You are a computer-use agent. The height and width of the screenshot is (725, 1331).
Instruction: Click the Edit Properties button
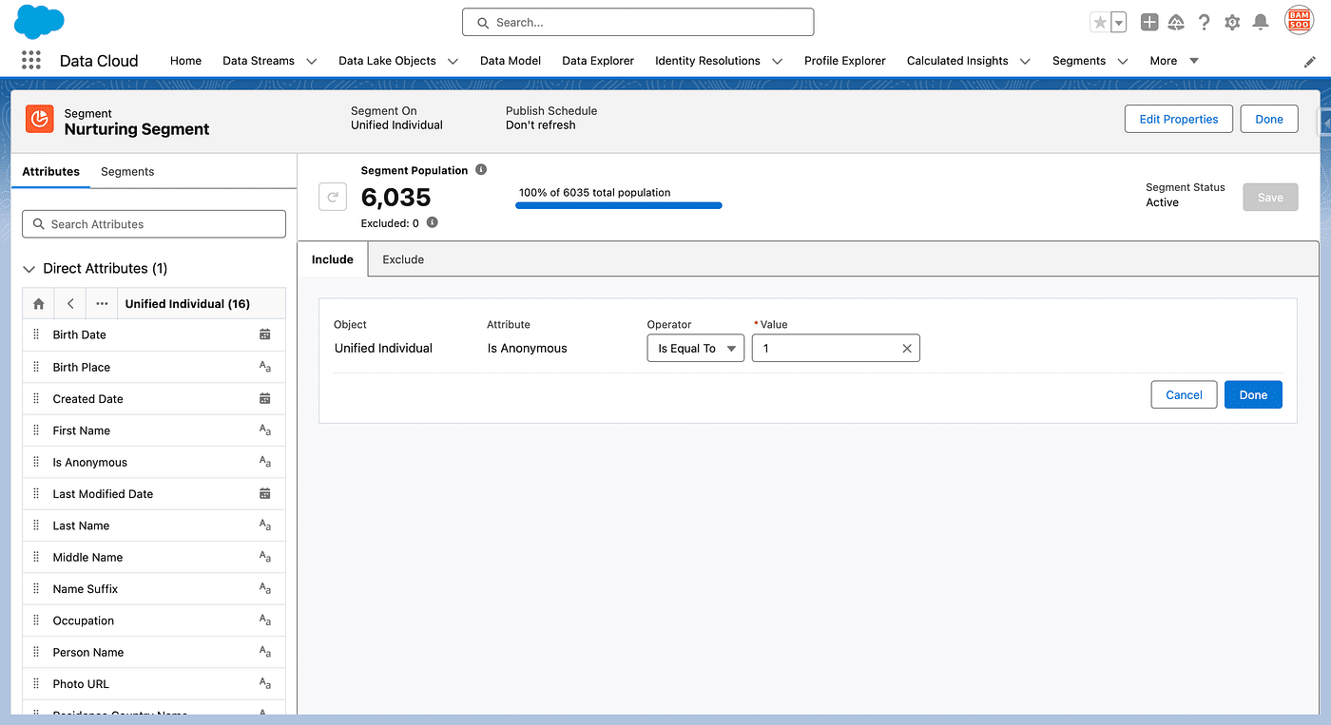pyautogui.click(x=1178, y=119)
